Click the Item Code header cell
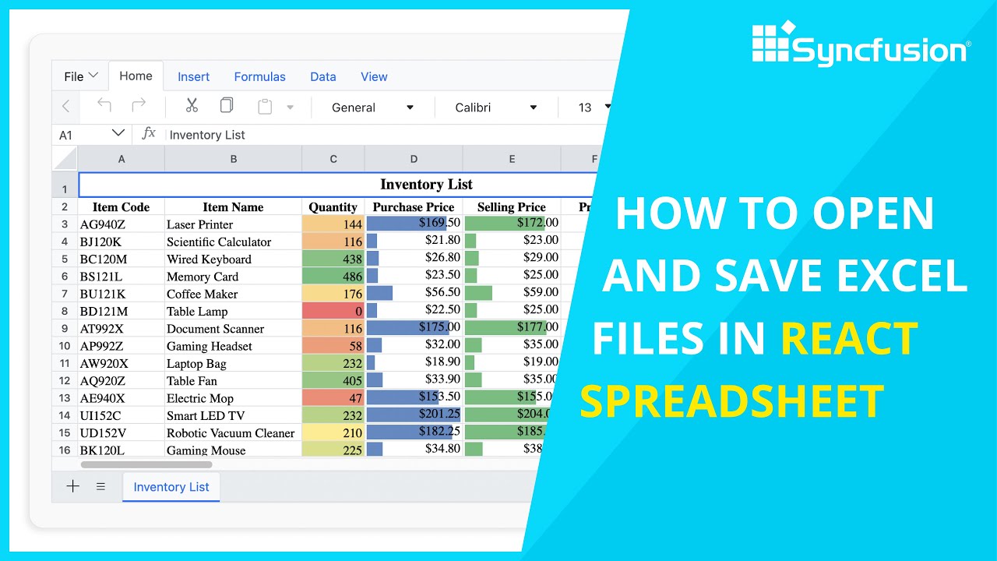The width and height of the screenshot is (997, 561). coord(122,207)
